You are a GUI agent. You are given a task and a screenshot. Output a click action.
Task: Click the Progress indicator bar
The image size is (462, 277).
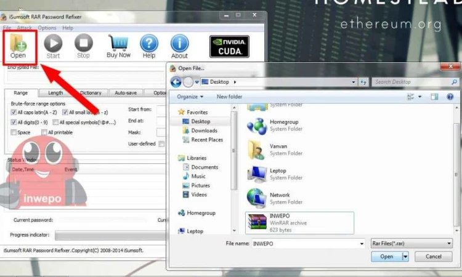pyautogui.click(x=110, y=235)
